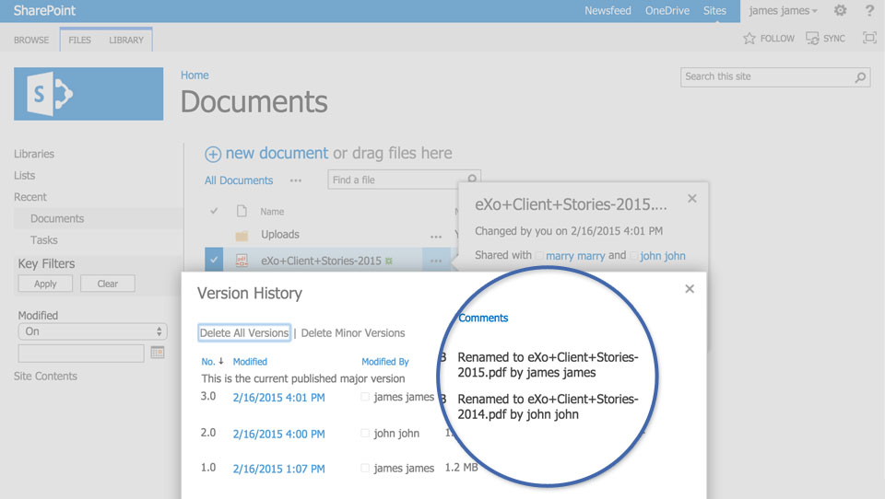This screenshot has width=885, height=499.
Task: Open Documents in left navigation
Action: click(x=57, y=218)
